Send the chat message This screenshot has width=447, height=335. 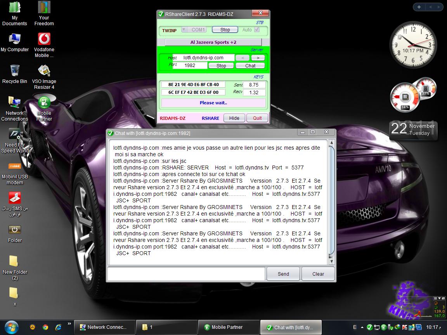[x=283, y=274]
